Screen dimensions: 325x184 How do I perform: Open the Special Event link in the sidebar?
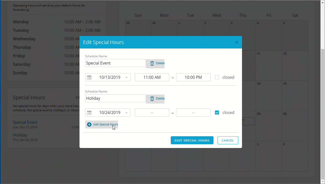click(25, 122)
